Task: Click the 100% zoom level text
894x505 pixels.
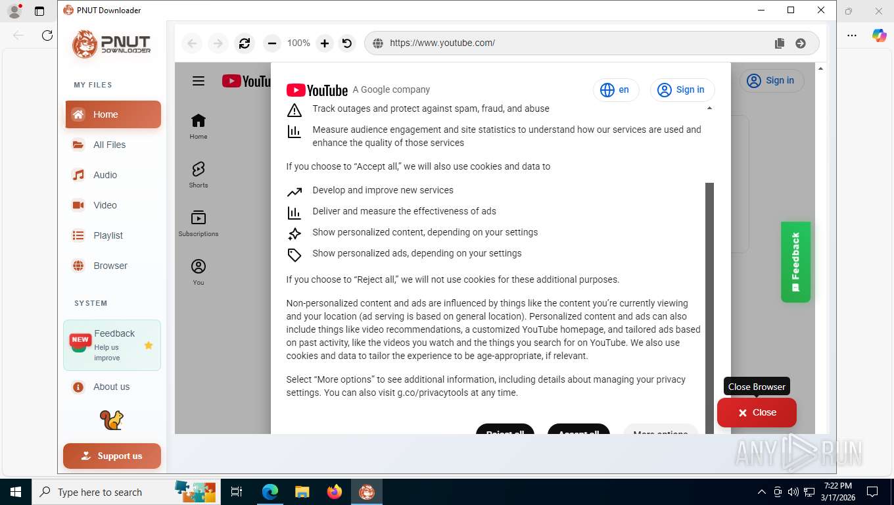Action: tap(298, 43)
